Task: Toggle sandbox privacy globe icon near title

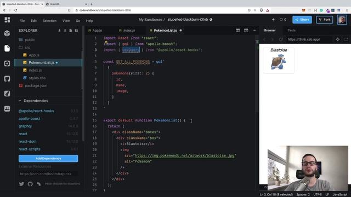Action: tap(211, 20)
